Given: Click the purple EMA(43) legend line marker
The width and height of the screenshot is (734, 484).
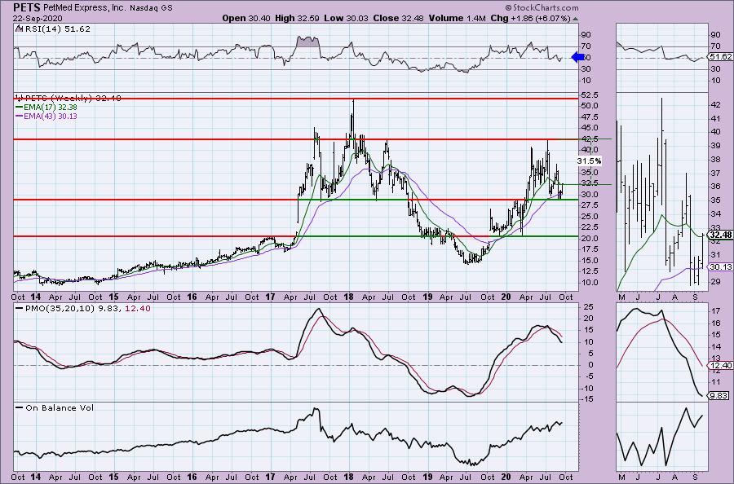Looking at the screenshot, I should (x=20, y=116).
